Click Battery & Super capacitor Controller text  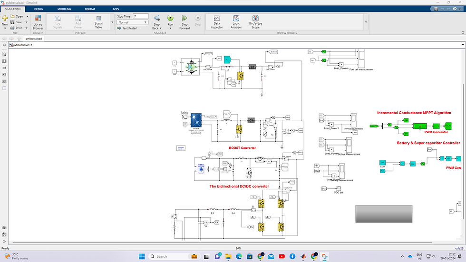[x=428, y=143]
